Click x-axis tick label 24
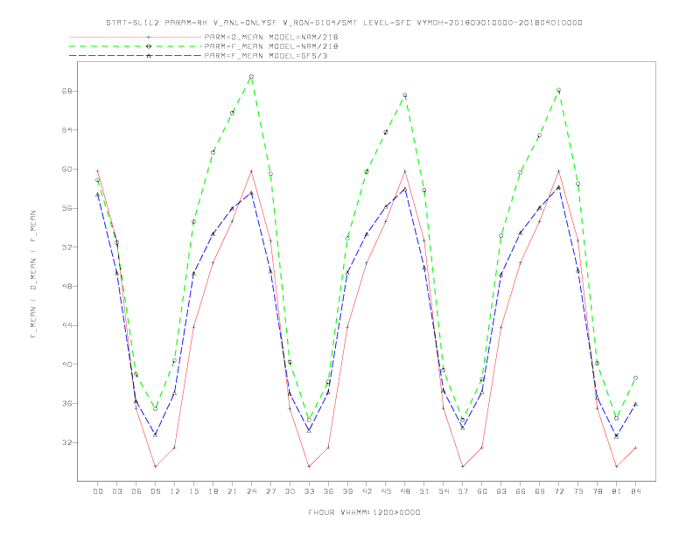Viewport: 693px width, 535px height. tap(251, 491)
